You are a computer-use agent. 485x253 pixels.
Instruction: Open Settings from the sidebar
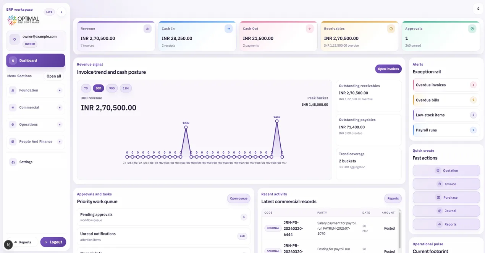[x=26, y=162]
